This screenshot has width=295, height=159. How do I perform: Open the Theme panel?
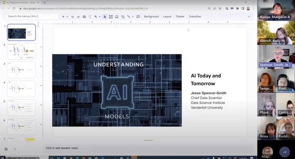(x=180, y=17)
